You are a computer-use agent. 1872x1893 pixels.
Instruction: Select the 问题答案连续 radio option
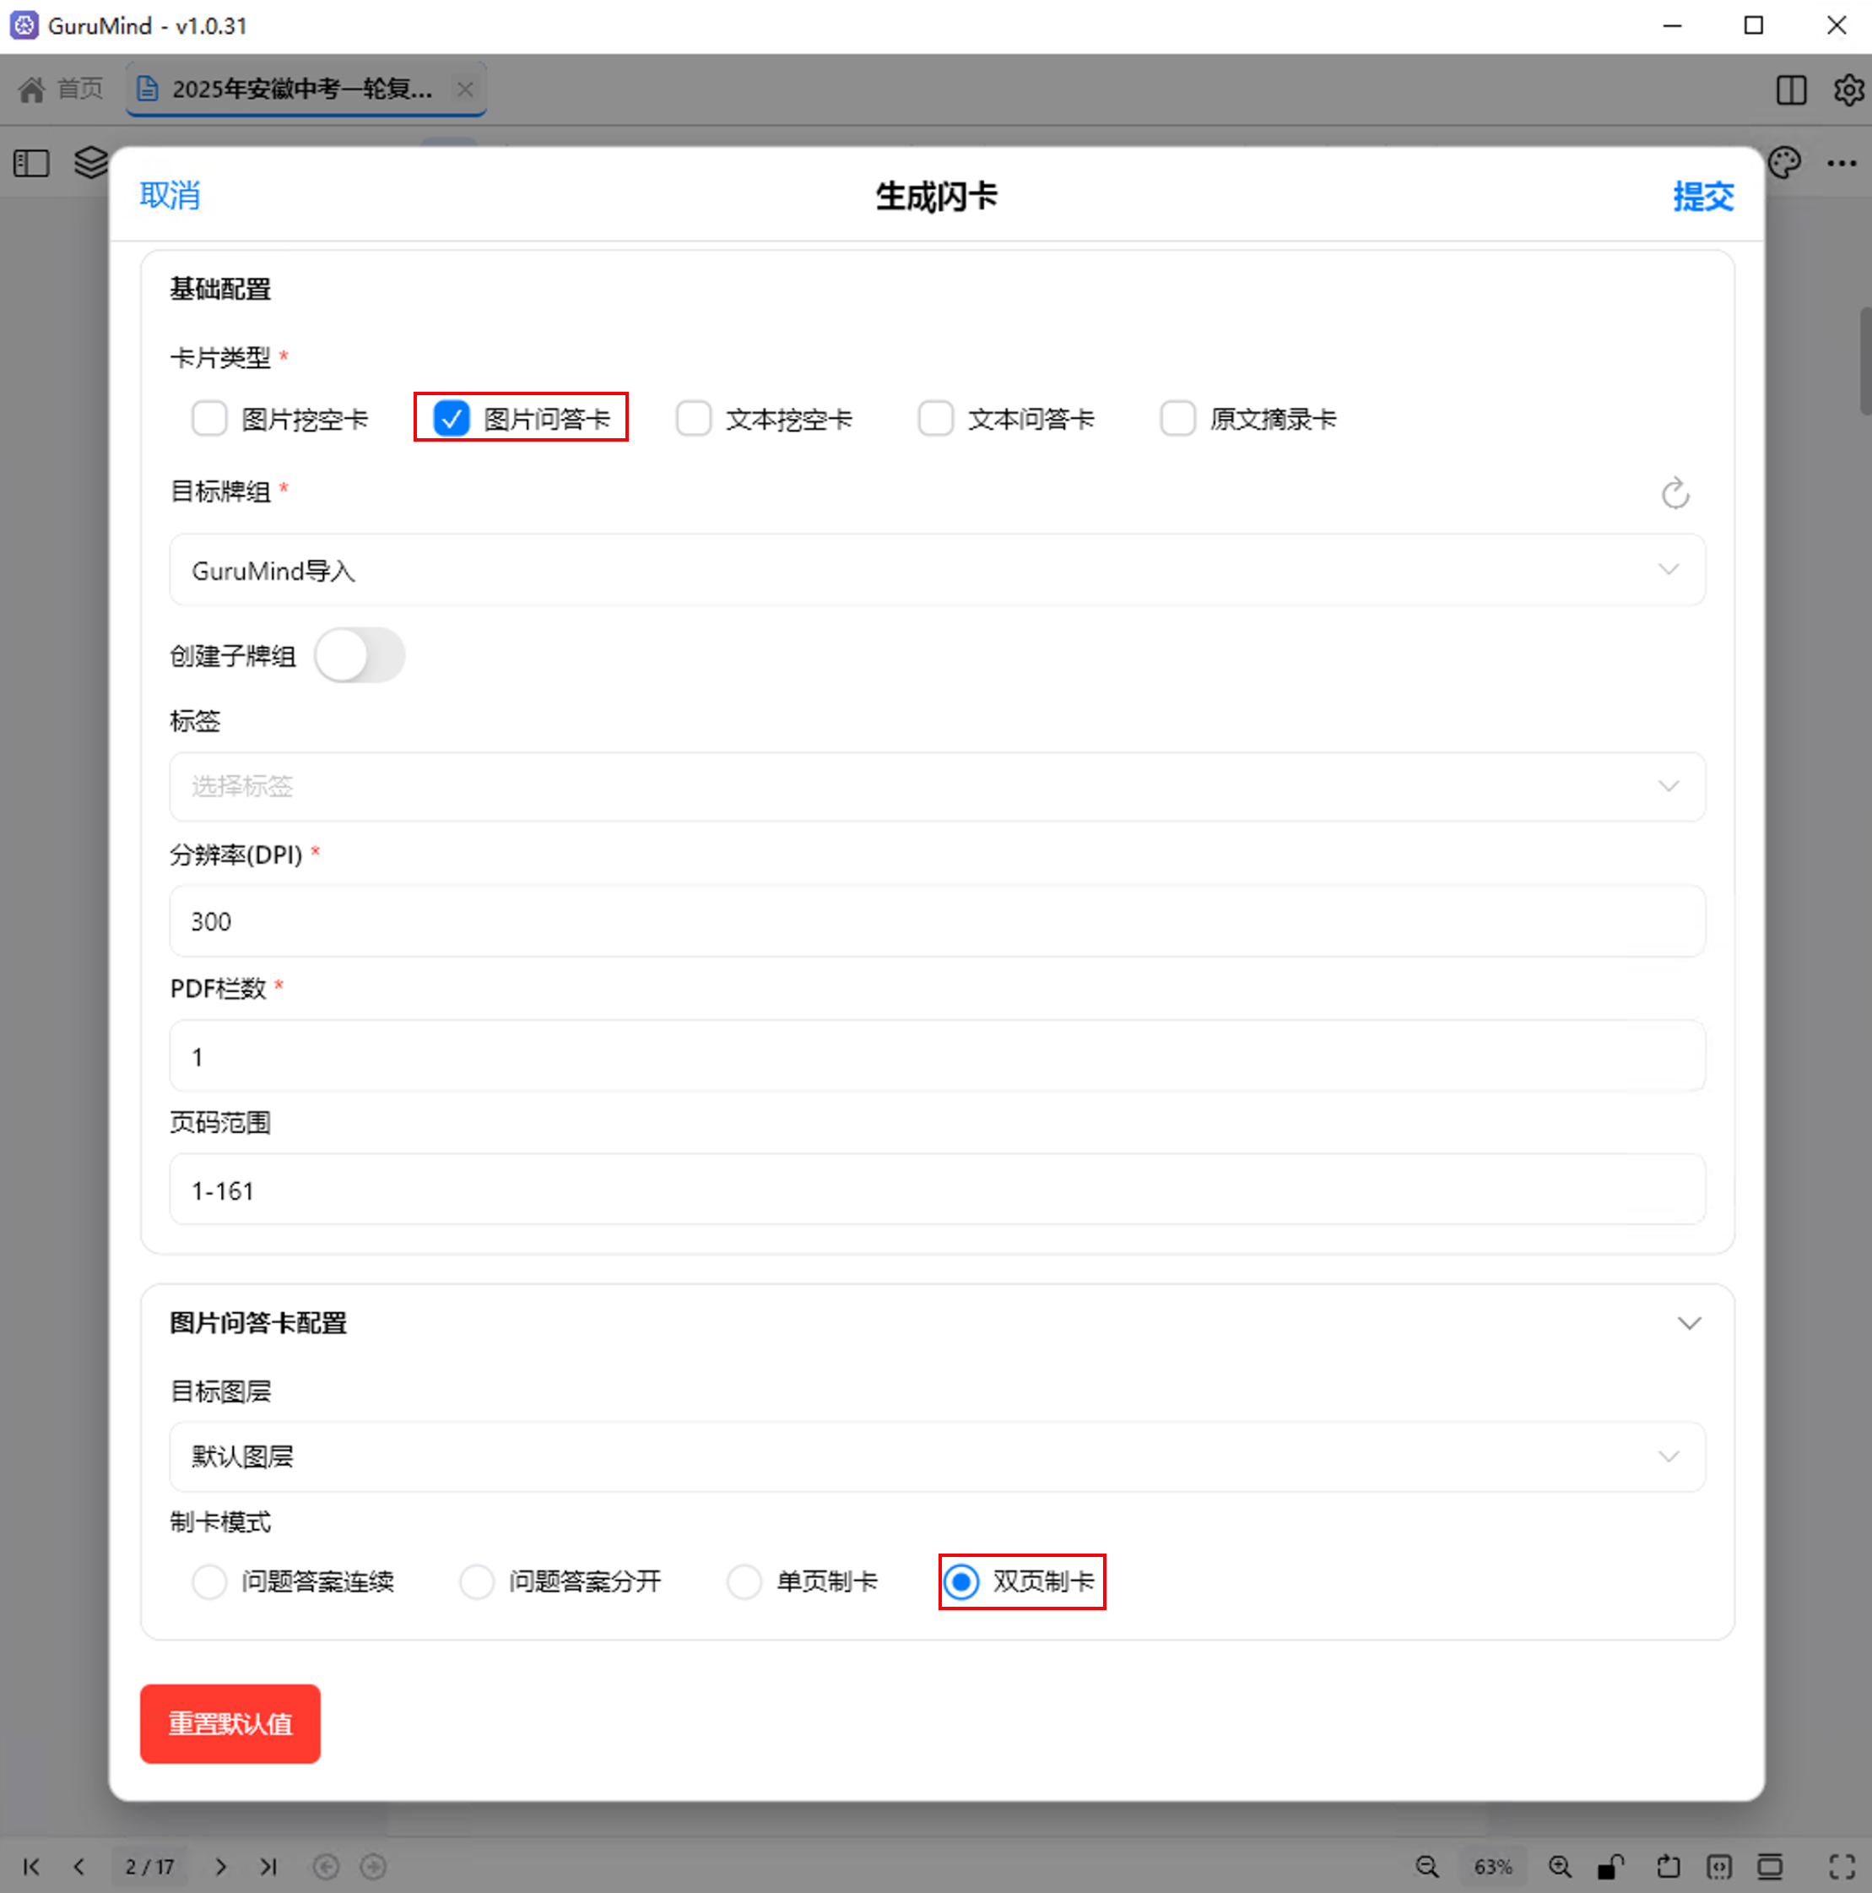point(208,1581)
